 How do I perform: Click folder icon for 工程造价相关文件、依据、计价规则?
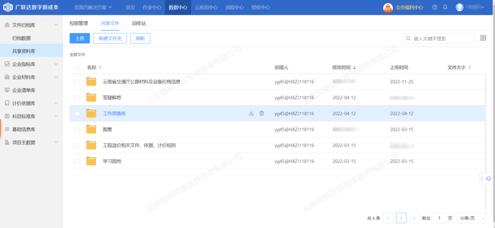click(x=91, y=145)
